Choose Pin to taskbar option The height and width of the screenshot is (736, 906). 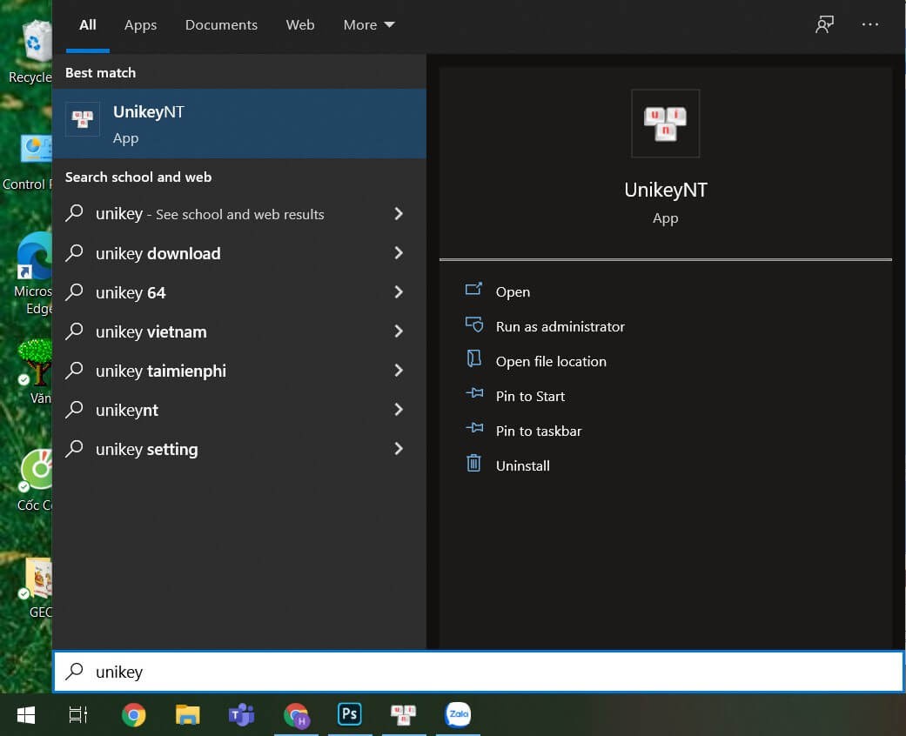coord(539,431)
